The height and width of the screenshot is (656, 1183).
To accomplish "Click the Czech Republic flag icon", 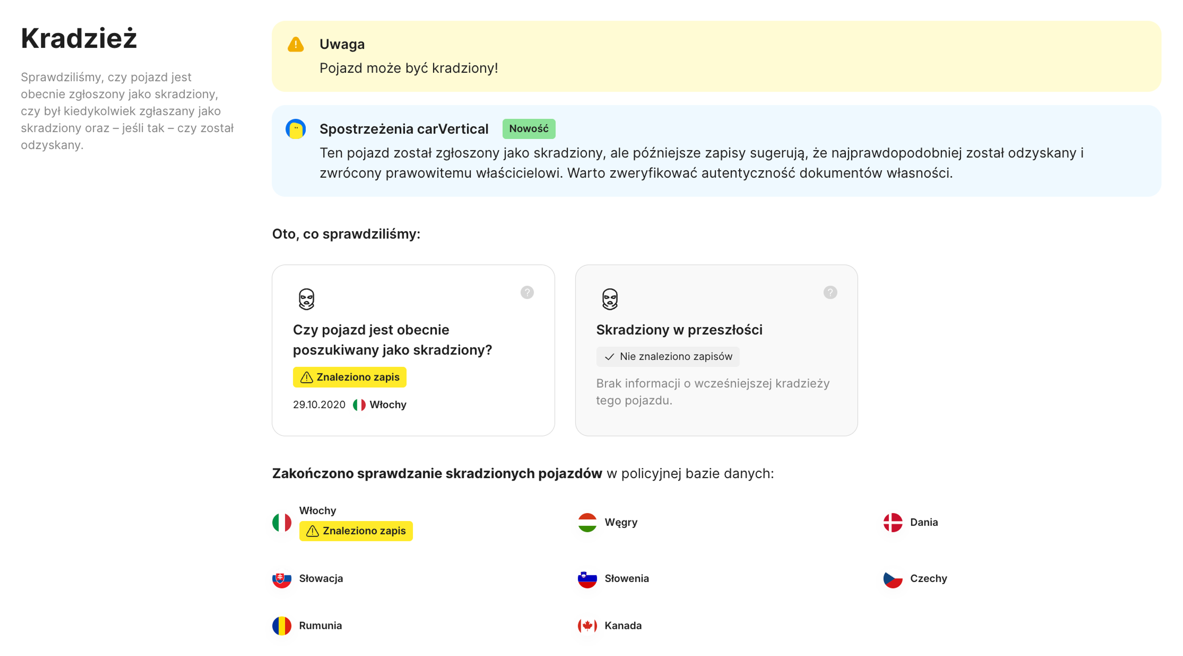I will 892,578.
